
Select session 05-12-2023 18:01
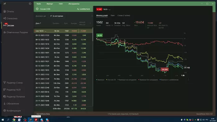63,53
